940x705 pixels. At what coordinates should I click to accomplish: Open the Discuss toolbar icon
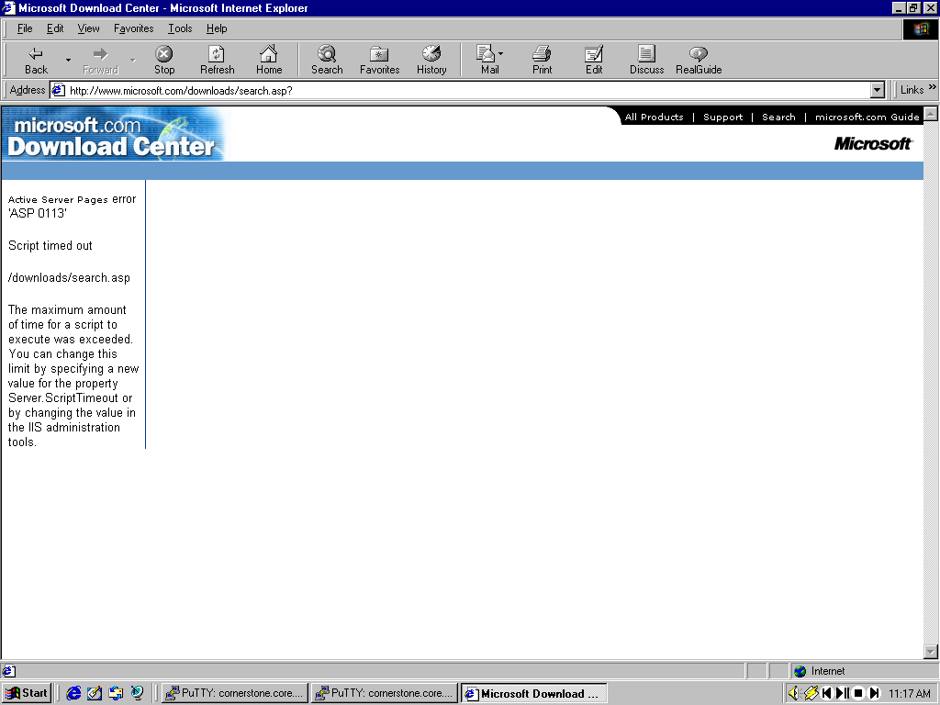646,60
